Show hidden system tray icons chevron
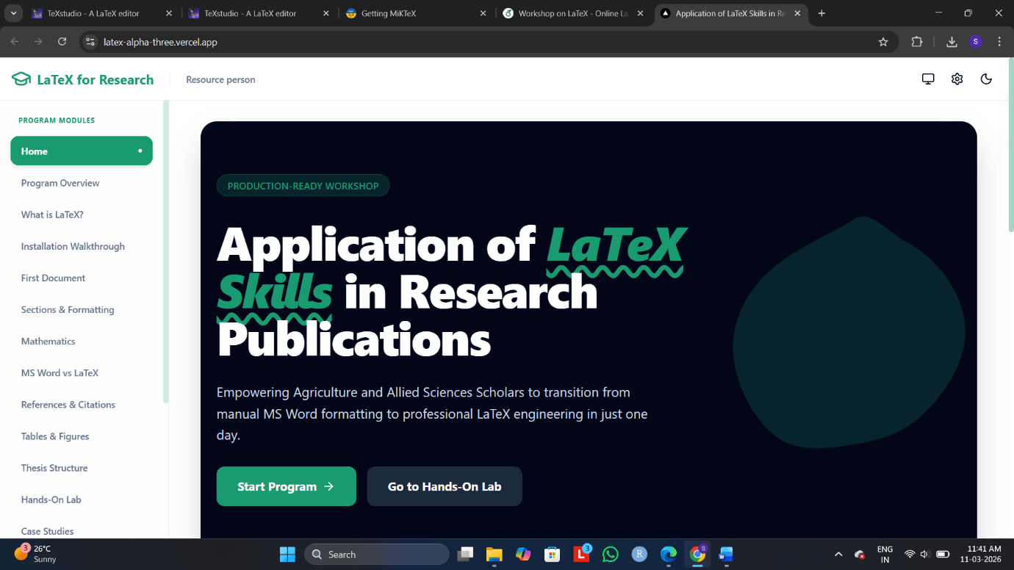This screenshot has width=1014, height=570. pos(838,555)
